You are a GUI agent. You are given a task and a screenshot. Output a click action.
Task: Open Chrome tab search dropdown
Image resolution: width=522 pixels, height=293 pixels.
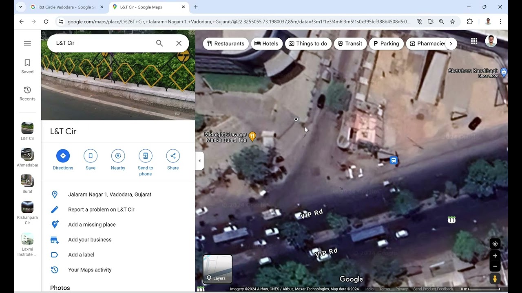click(21, 7)
